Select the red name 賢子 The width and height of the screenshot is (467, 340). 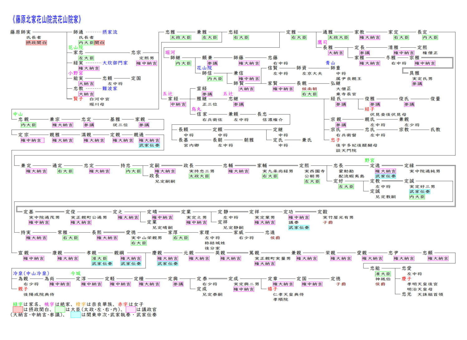78,99
